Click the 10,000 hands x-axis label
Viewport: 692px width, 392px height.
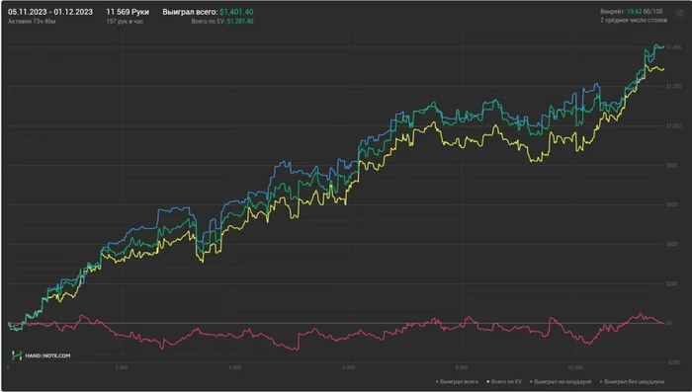tap(575, 367)
